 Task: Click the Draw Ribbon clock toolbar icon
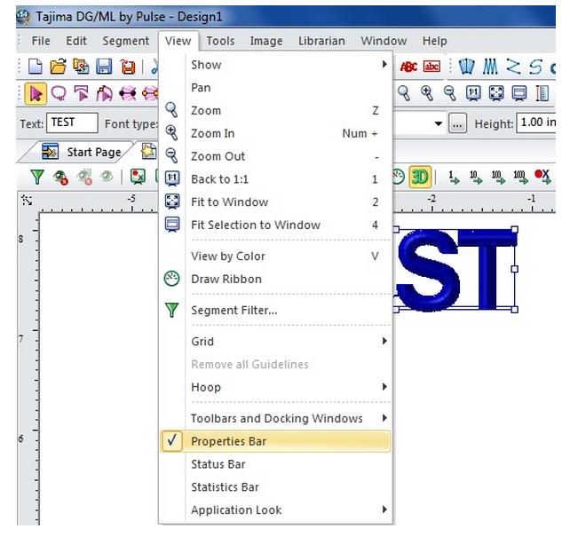[x=399, y=177]
